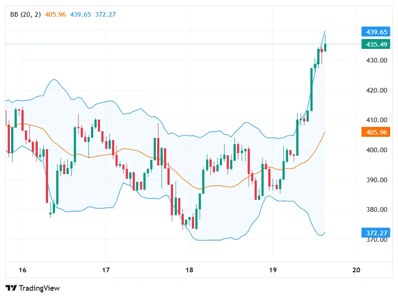The height and width of the screenshot is (298, 398).
Task: Click the 372.27 value in the legend
Action: (x=105, y=15)
